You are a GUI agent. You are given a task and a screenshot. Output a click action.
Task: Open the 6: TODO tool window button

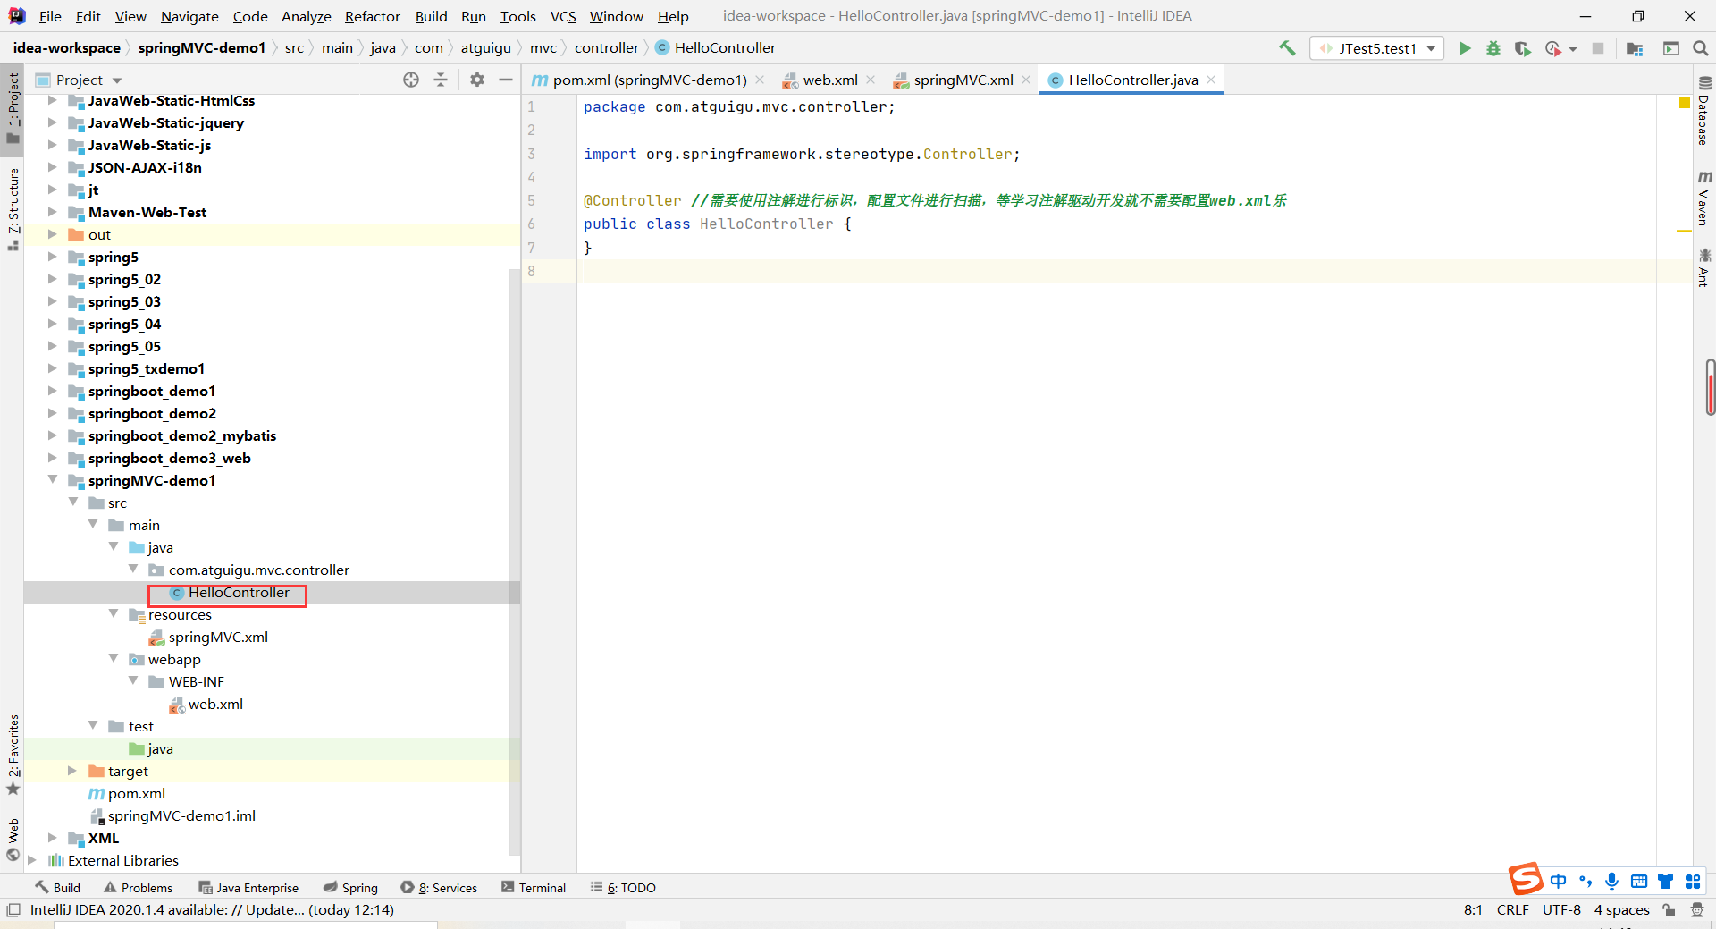[623, 888]
